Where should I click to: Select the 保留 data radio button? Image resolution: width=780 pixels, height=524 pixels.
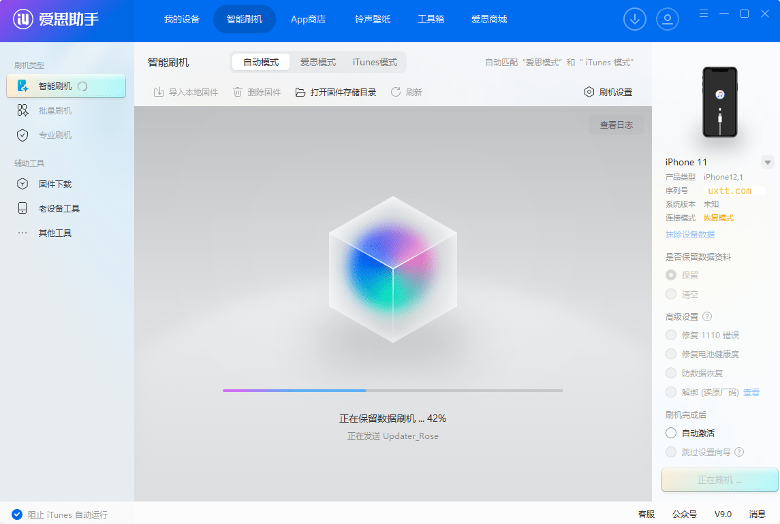[x=671, y=275]
